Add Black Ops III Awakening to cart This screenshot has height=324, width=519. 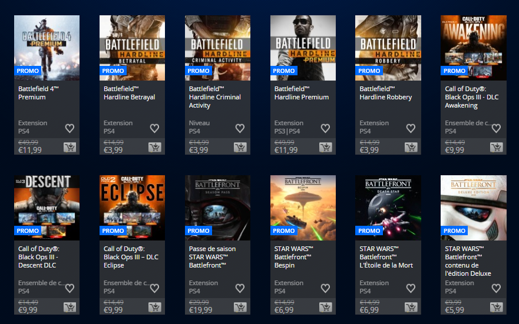point(497,147)
